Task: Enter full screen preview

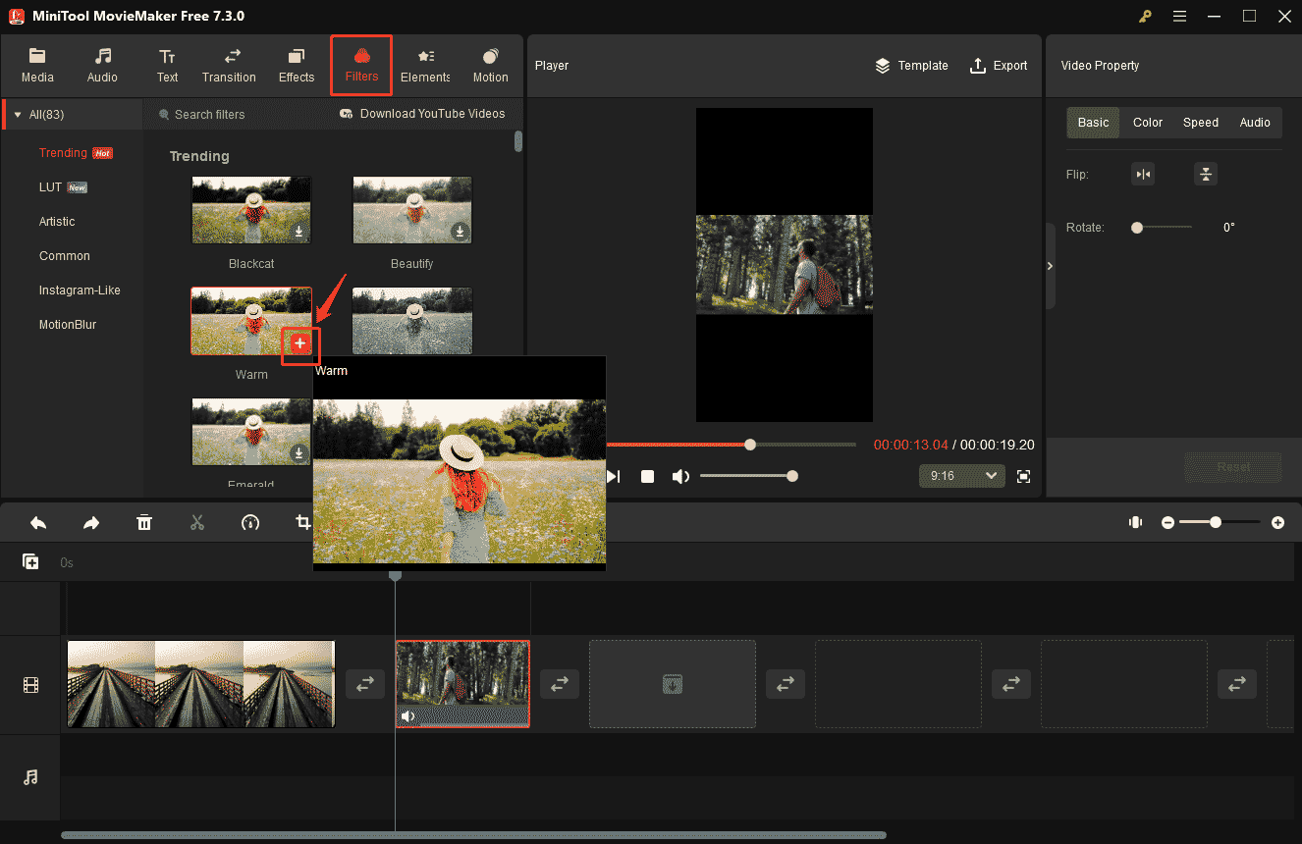Action: click(x=1023, y=476)
